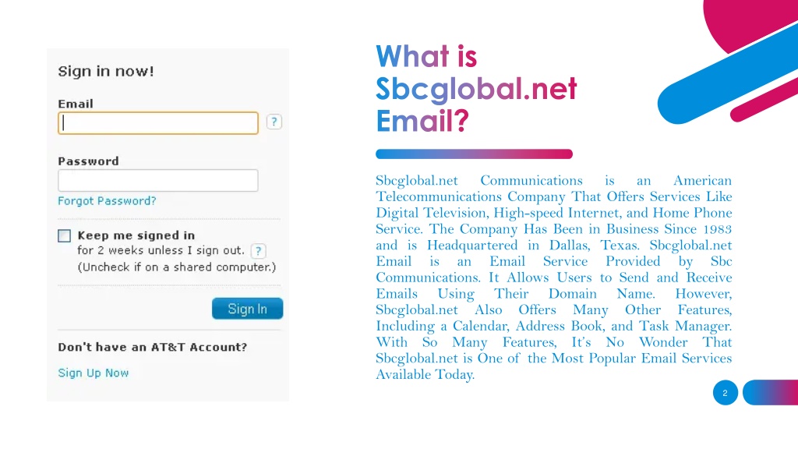Select the gradient divider bar under the title
Viewport: 798px width, 449px height.
click(474, 154)
